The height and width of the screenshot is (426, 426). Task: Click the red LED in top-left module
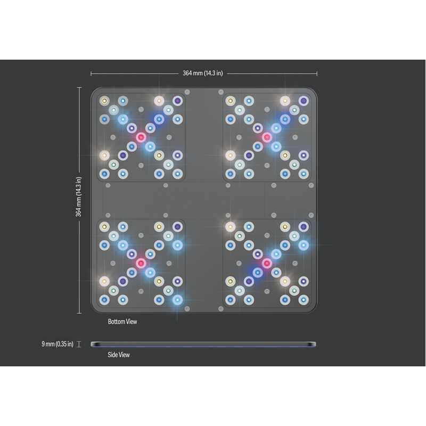click(x=141, y=137)
